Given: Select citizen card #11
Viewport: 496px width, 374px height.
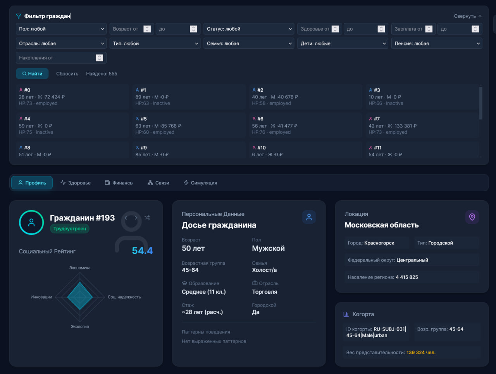Looking at the screenshot, I should tap(422, 151).
